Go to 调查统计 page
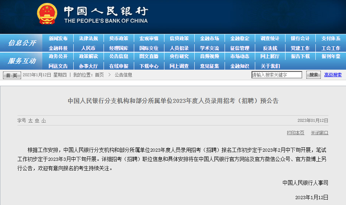 click(x=270, y=38)
